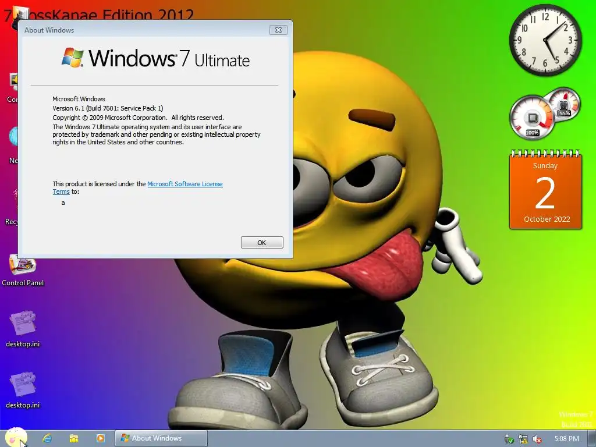
Task: Select the lower desktop.ini file icon
Action: click(x=23, y=390)
